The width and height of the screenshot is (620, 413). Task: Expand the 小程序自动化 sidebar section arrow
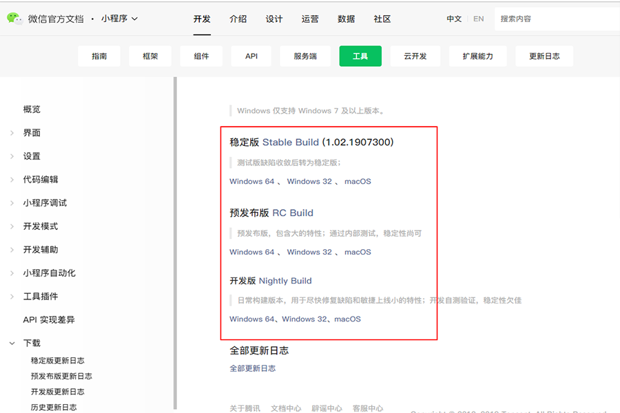pyautogui.click(x=12, y=273)
